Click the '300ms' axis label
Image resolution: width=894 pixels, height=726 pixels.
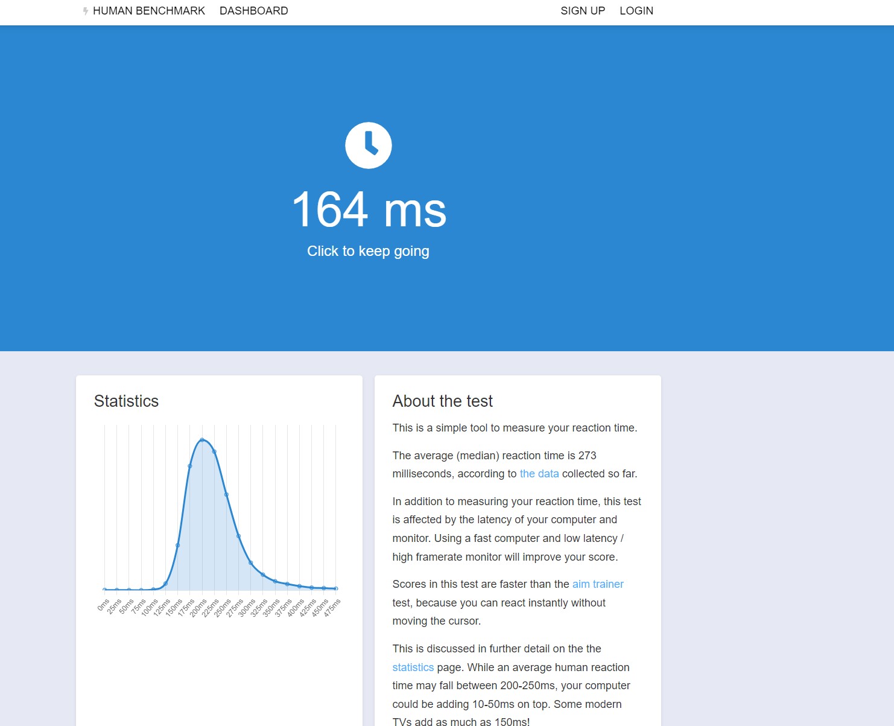(247, 607)
